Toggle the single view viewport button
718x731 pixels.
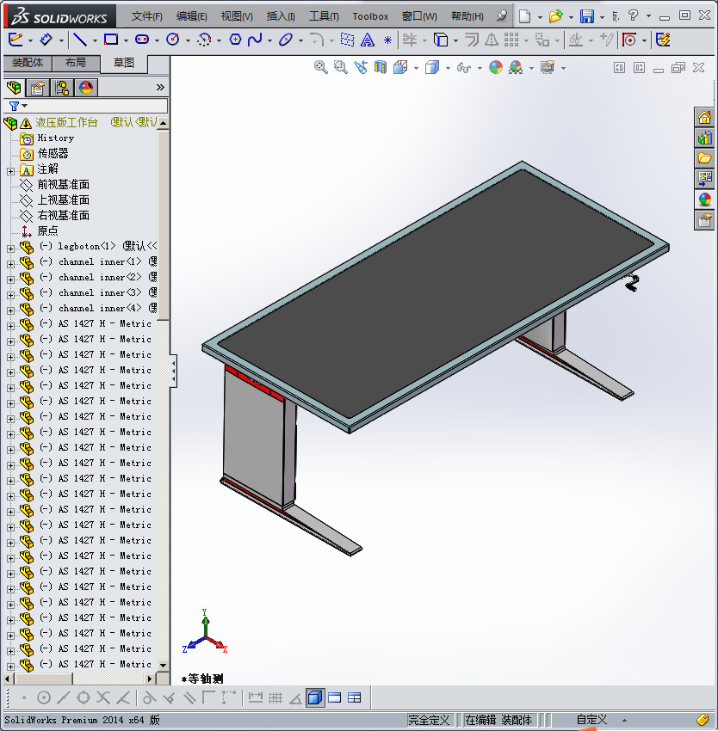coord(335,698)
